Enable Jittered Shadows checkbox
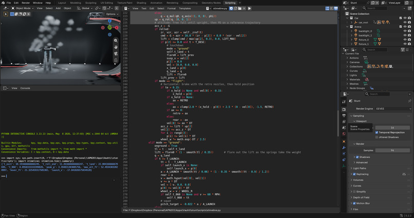 point(377,137)
